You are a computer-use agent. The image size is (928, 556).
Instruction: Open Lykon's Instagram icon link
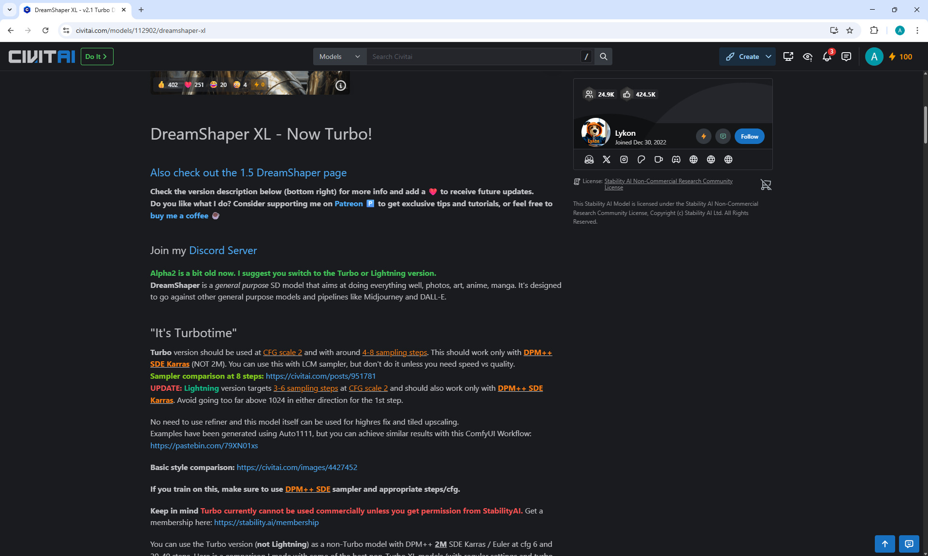click(x=624, y=159)
